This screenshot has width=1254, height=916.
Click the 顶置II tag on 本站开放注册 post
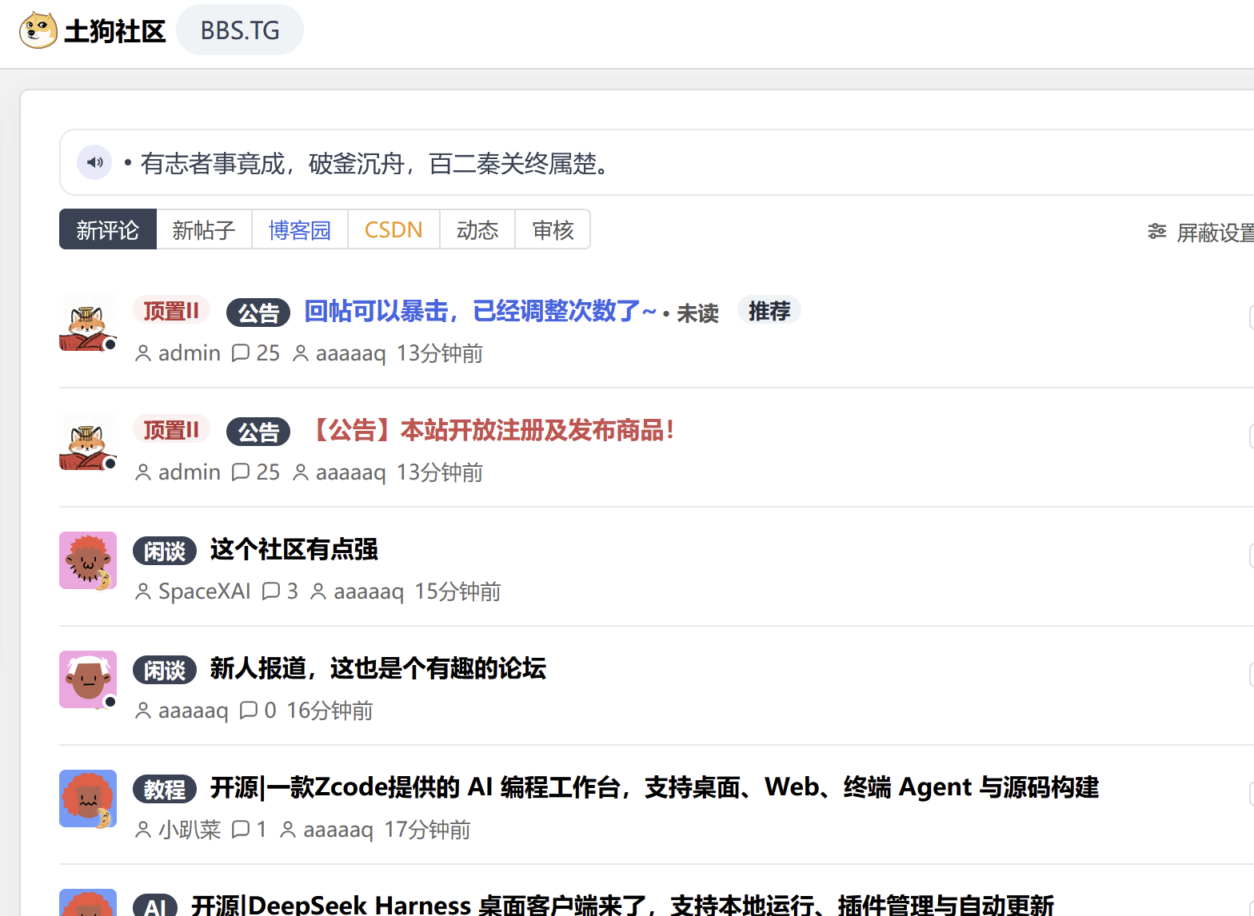[x=171, y=429]
